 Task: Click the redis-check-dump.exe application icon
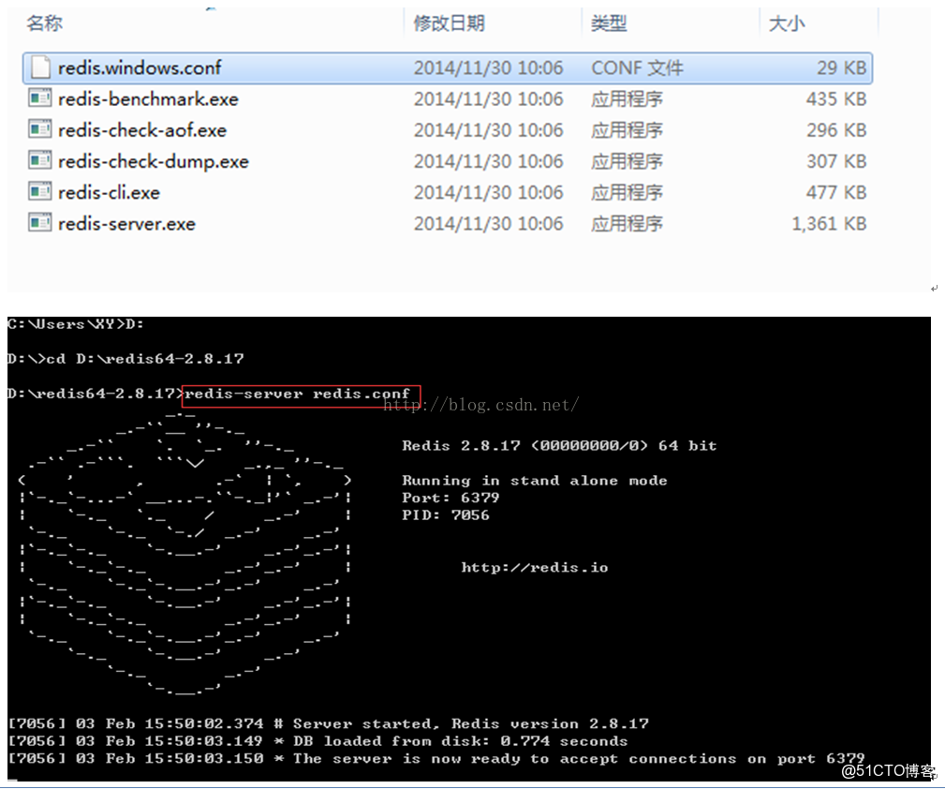(x=39, y=160)
